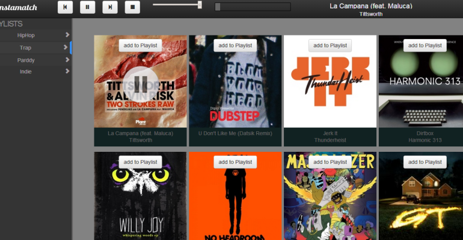Viewport: 463px width, 240px height.
Task: Pause playback from the top toolbar
Action: click(x=88, y=7)
